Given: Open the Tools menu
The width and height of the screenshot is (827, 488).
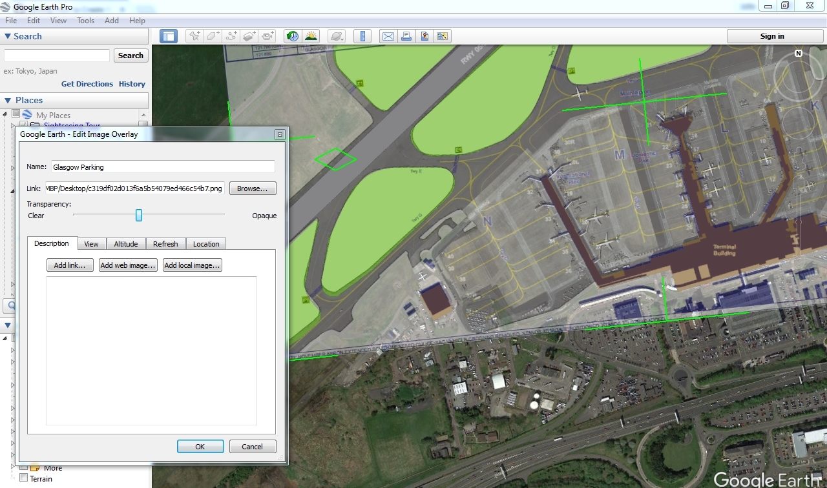Looking at the screenshot, I should 85,21.
